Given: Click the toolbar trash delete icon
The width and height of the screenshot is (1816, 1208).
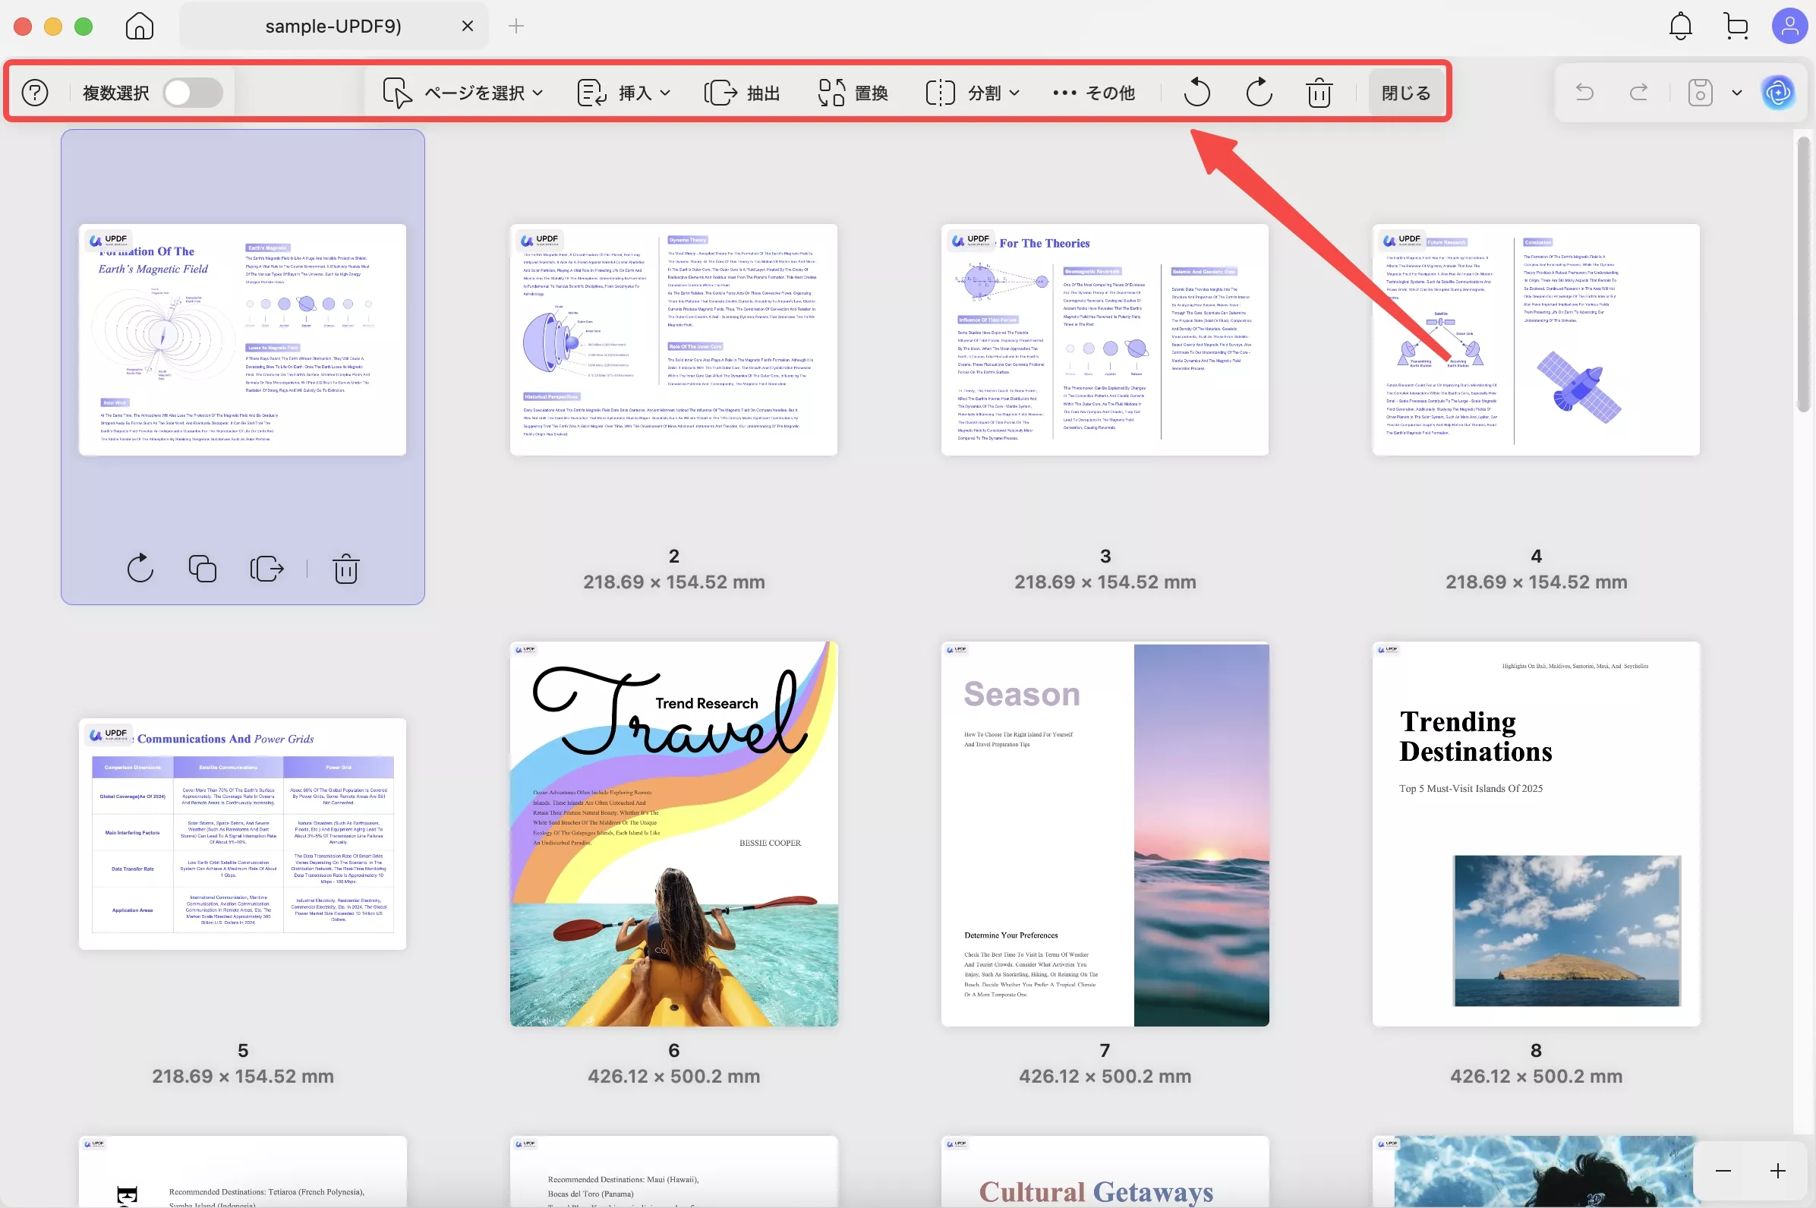Looking at the screenshot, I should pyautogui.click(x=1319, y=93).
